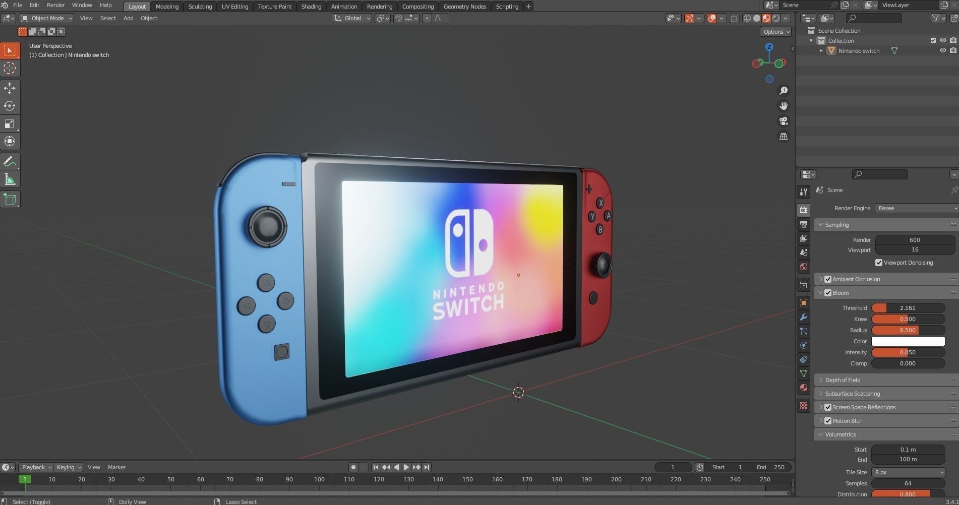Viewport: 959px width, 505px height.
Task: Toggle Viewport Denoising checkbox
Action: pos(879,263)
